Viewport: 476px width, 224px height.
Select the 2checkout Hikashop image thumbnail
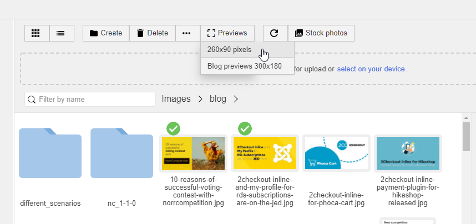(408, 153)
